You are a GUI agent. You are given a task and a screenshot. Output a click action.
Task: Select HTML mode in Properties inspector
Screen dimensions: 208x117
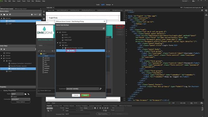(50, 108)
